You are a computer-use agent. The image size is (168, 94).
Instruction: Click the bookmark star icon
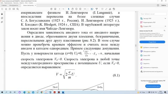click(x=6, y=9)
